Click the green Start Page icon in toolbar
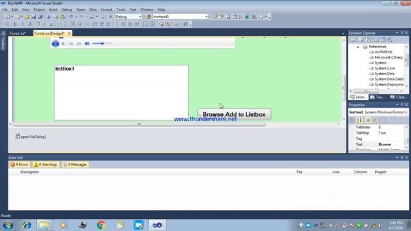 pos(248,17)
